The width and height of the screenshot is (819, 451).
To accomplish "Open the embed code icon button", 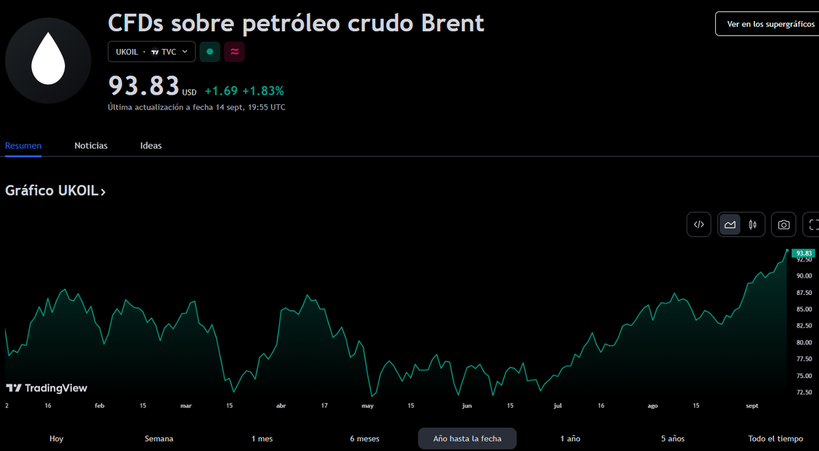I will 699,224.
